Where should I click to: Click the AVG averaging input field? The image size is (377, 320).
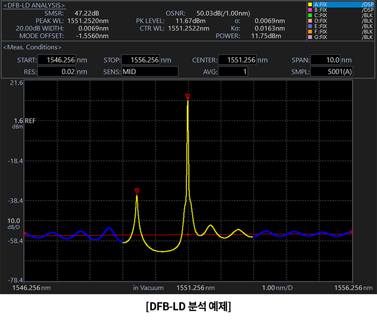tap(233, 72)
